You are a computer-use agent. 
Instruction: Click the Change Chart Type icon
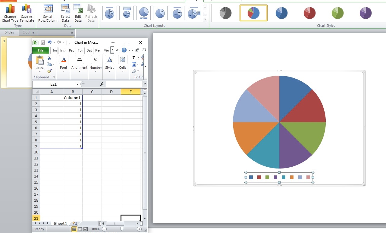[x=10, y=13]
